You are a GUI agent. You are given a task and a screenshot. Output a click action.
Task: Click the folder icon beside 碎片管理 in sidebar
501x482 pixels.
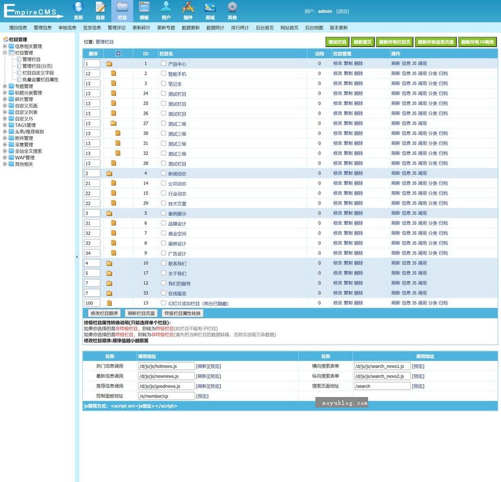pyautogui.click(x=12, y=99)
